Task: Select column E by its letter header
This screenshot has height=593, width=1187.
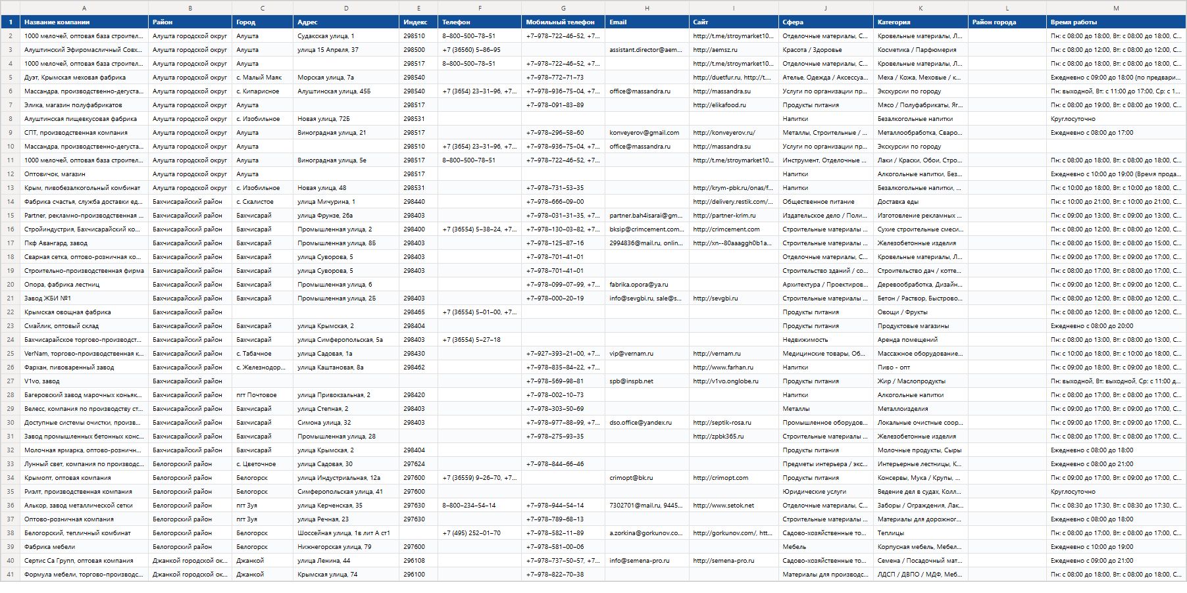Action: pyautogui.click(x=418, y=8)
